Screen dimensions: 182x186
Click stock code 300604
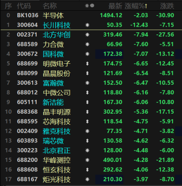27,25
